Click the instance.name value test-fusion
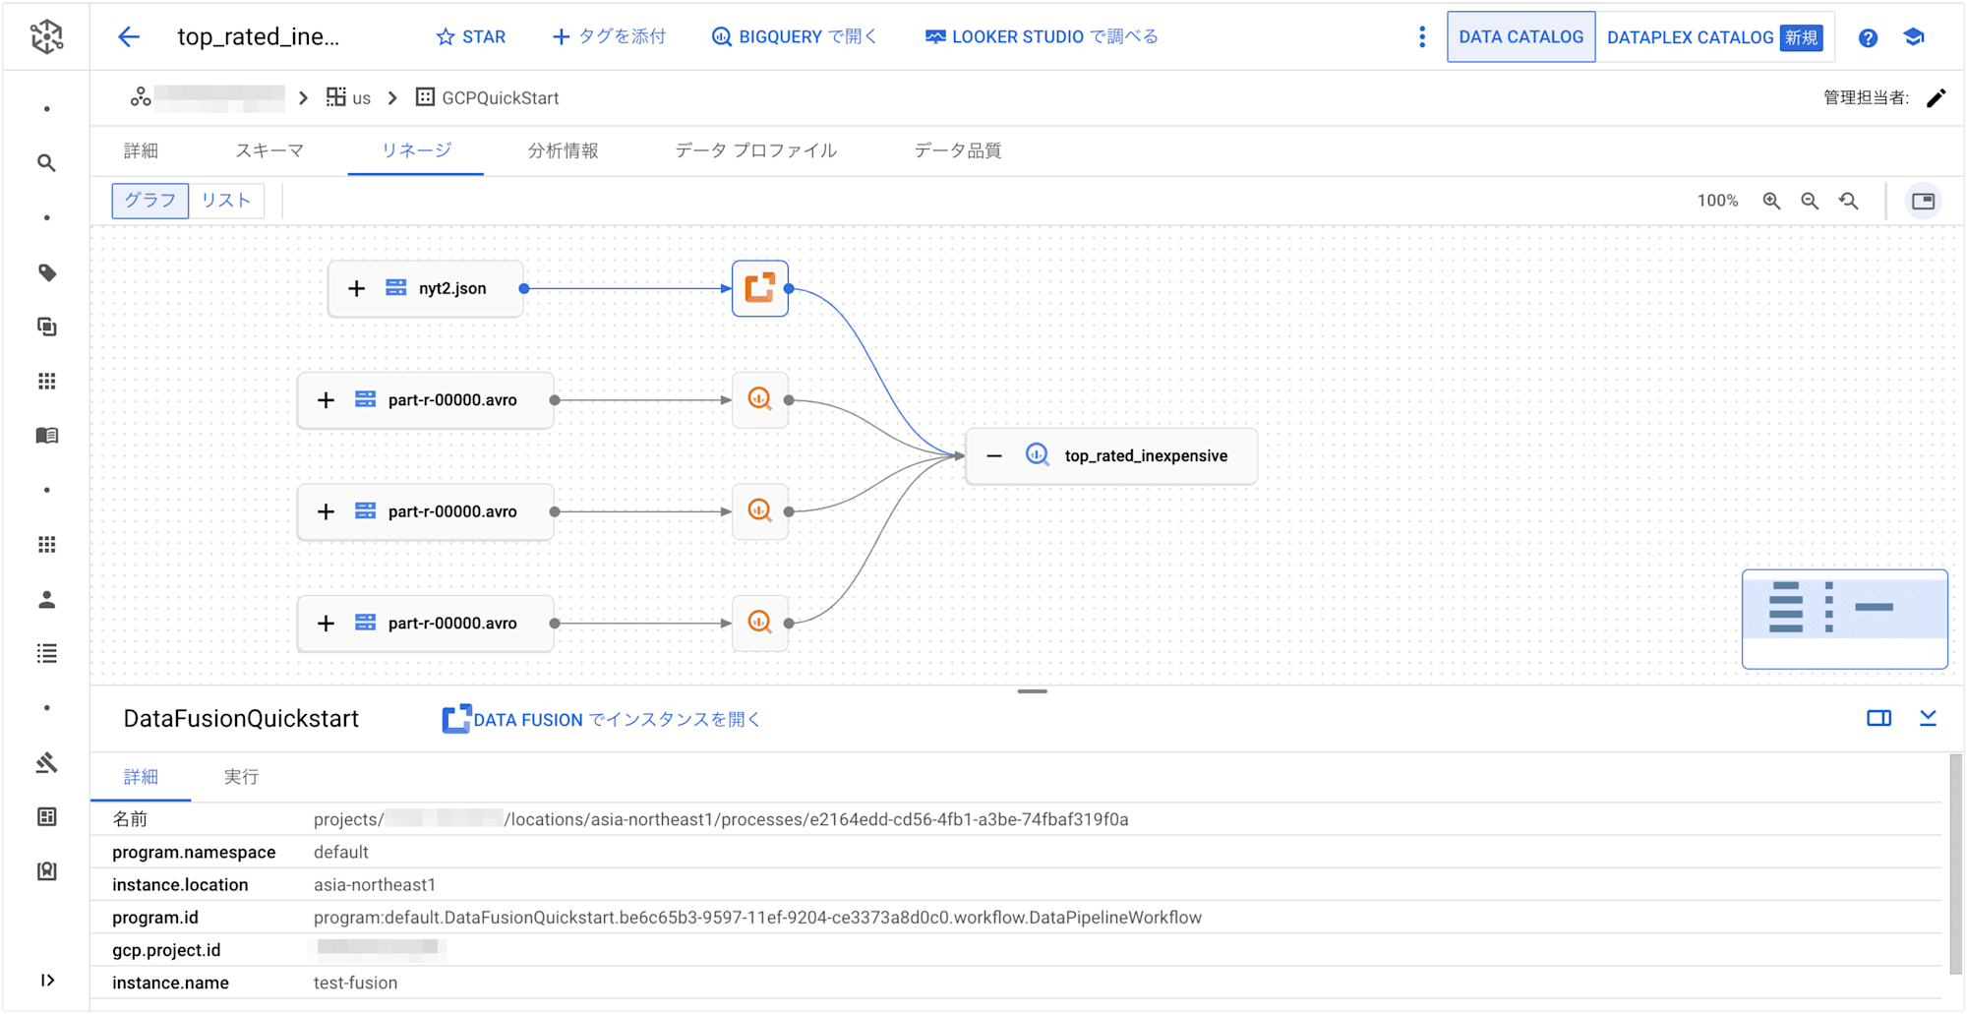The width and height of the screenshot is (1967, 1014). tap(356, 983)
